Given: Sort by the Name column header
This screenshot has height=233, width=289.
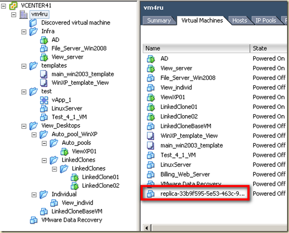Looking at the screenshot, I should point(197,49).
